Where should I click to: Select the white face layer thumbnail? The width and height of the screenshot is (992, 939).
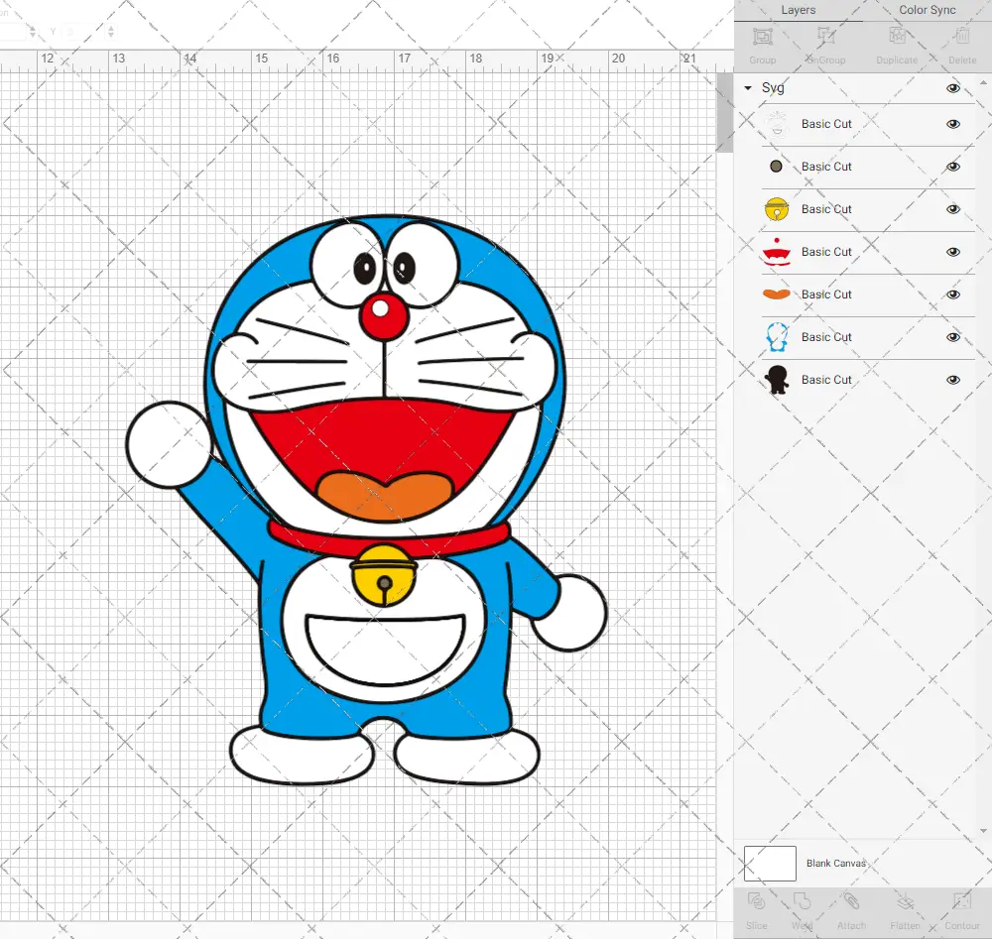[x=777, y=124]
